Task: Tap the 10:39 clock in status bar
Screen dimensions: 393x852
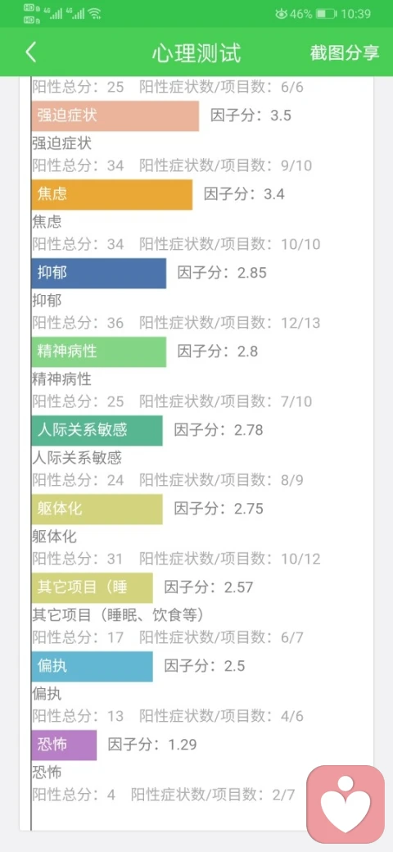Action: pyautogui.click(x=356, y=14)
